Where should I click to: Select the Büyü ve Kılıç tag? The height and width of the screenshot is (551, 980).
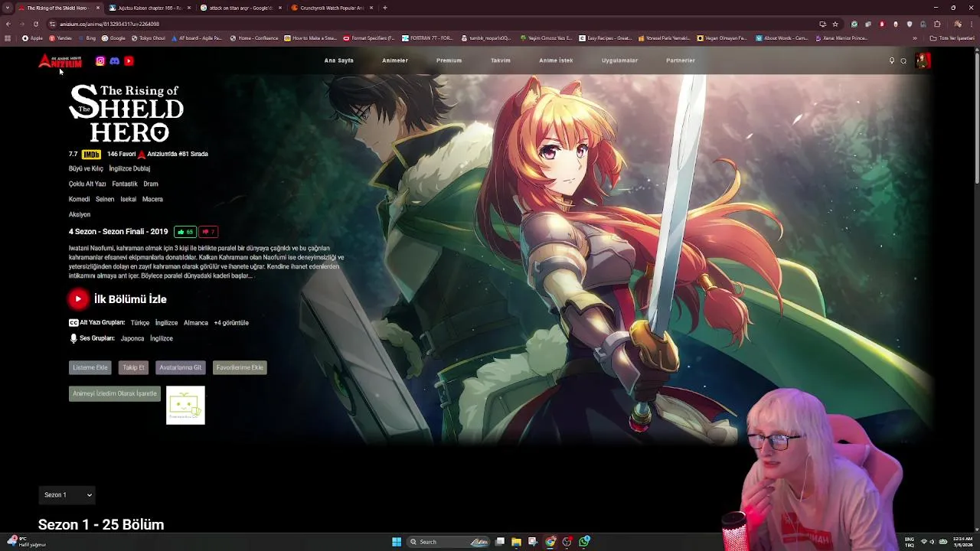[86, 169]
